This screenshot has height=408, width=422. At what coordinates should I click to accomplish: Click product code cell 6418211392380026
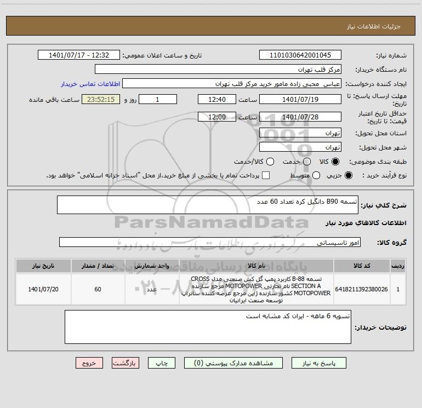click(362, 289)
